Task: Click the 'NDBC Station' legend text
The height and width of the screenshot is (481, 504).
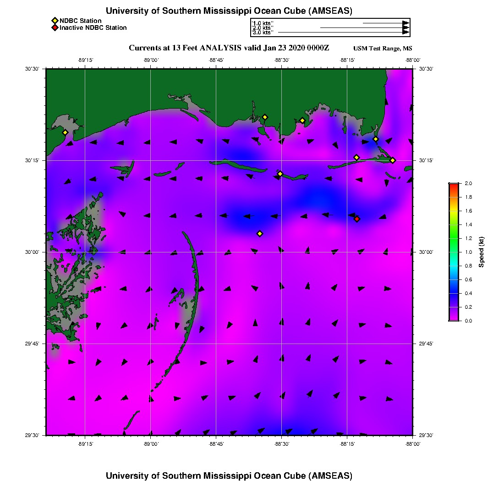Action: pos(81,21)
